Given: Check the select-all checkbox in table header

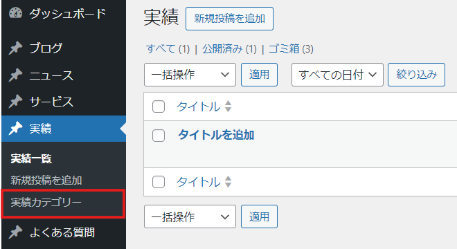Looking at the screenshot, I should coord(159,107).
